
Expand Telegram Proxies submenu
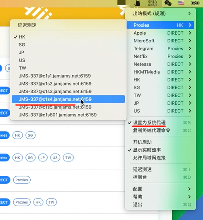pyautogui.click(x=160, y=48)
